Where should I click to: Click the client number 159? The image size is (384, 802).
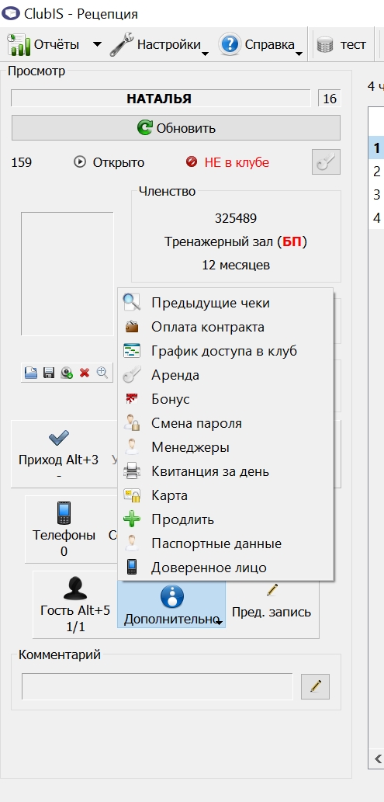(x=22, y=162)
